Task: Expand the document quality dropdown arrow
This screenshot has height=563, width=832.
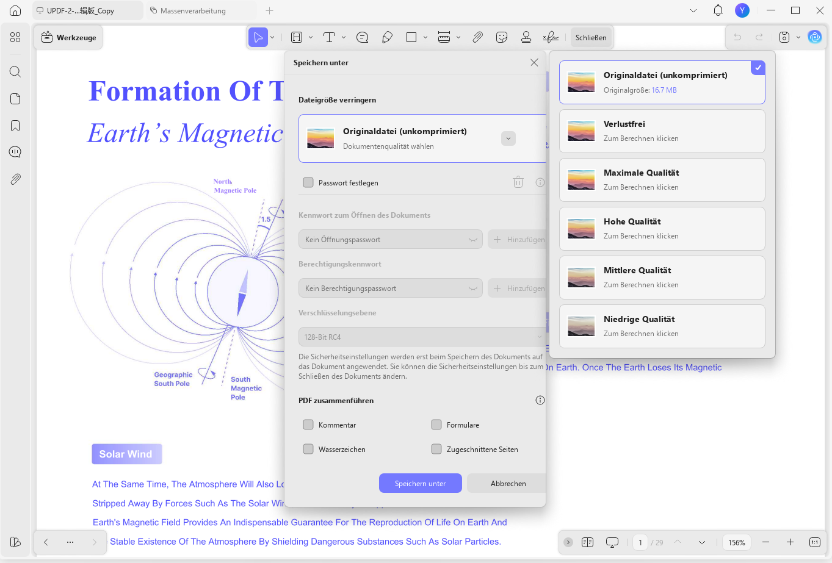Action: (x=508, y=138)
